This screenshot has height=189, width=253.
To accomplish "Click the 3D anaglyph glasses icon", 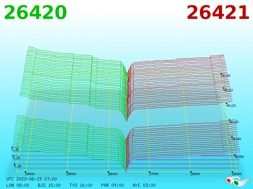I will coord(238,182).
